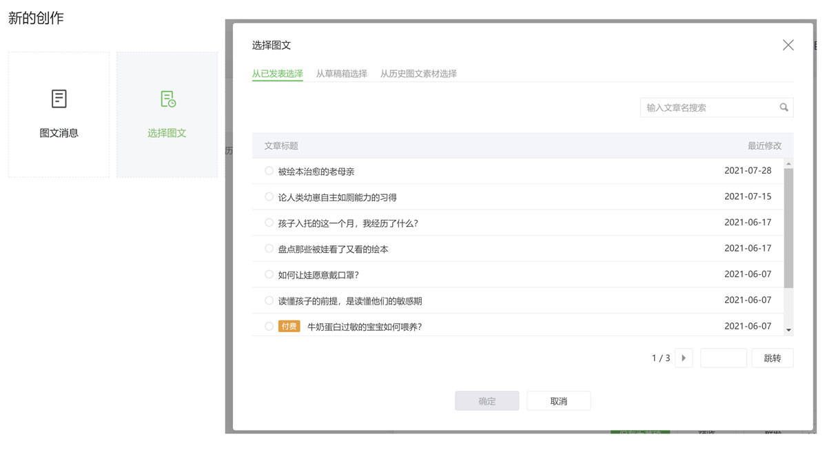Select radio for 被绘本治愈的老母亲
The width and height of the screenshot is (827, 452).
[269, 170]
